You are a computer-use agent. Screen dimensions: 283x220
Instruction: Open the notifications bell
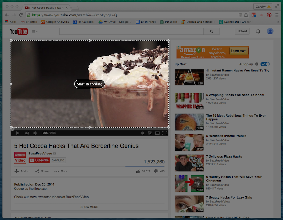tap(258, 31)
